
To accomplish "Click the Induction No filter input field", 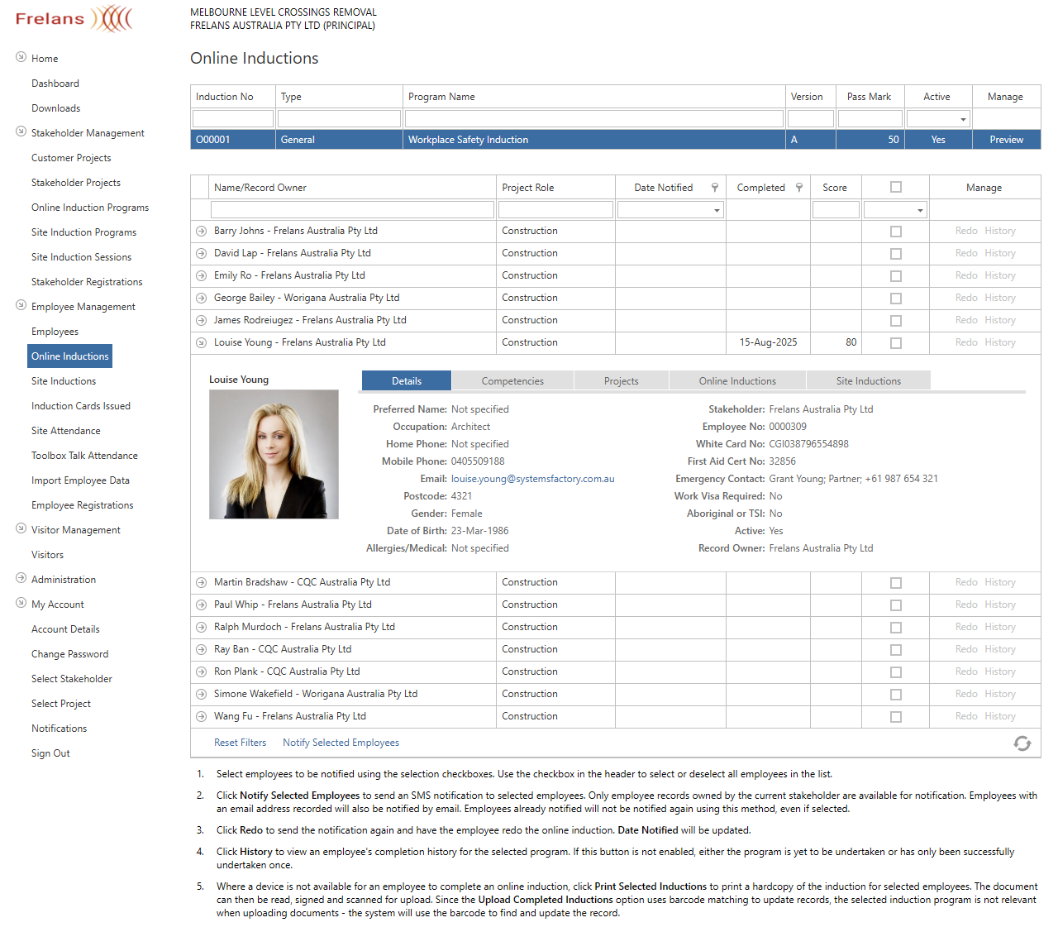I will (x=232, y=118).
